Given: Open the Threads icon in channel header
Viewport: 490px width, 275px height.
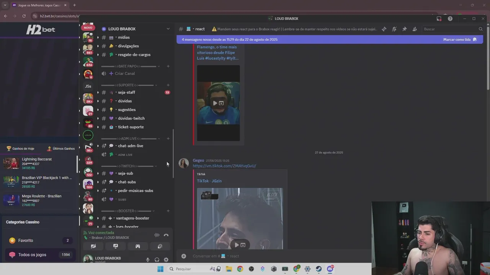Looking at the screenshot, I should [x=384, y=29].
